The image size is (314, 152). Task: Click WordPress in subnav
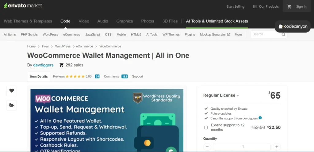pos(51,34)
